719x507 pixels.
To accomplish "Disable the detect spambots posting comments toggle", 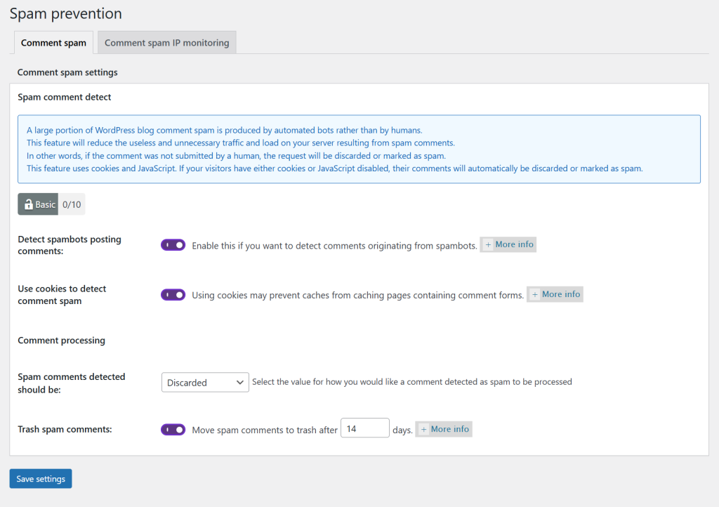I will pyautogui.click(x=173, y=245).
